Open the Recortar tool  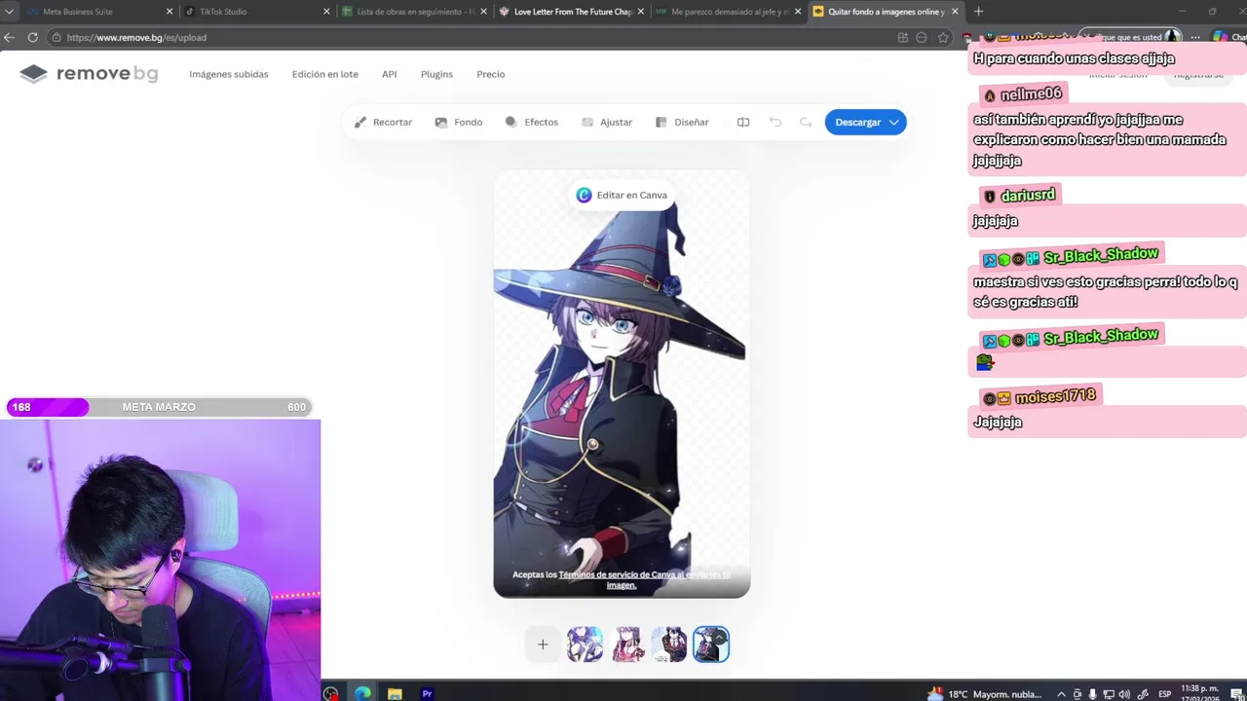pyautogui.click(x=383, y=122)
